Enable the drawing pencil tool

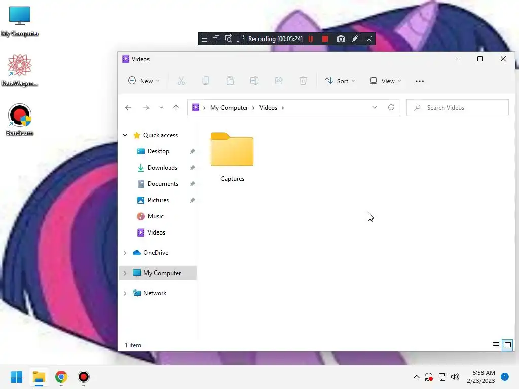355,38
